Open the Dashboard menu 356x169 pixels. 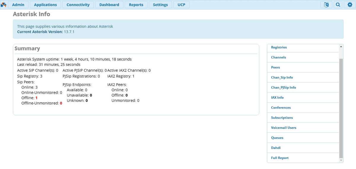coord(109,5)
